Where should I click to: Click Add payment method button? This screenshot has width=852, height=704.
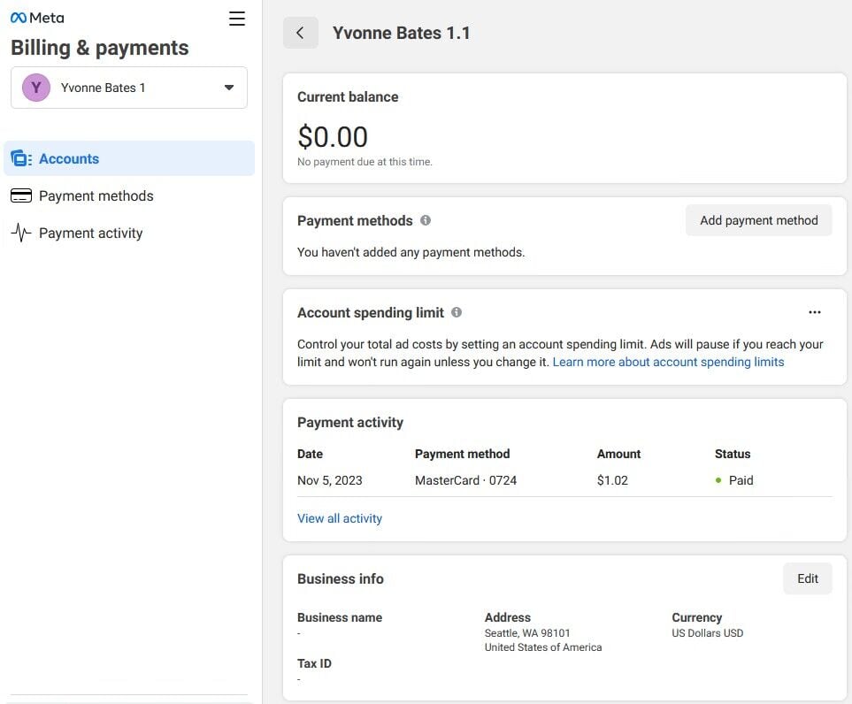pos(758,220)
